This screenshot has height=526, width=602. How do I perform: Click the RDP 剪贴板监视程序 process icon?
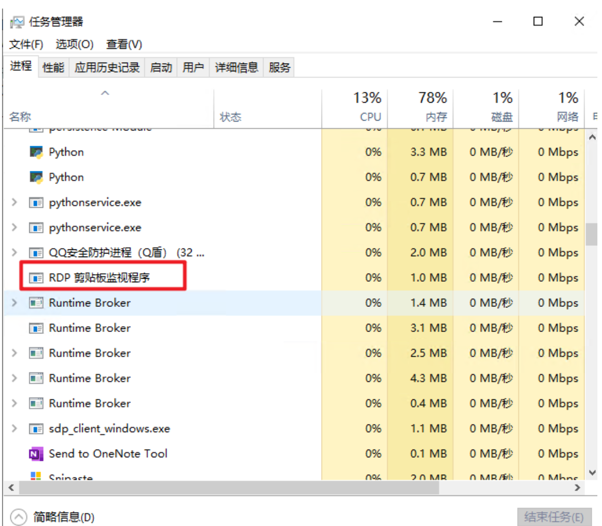click(35, 278)
